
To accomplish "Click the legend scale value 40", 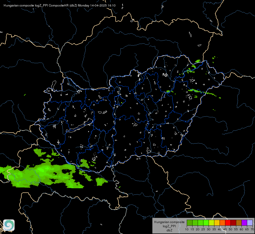I will pos(220,229).
